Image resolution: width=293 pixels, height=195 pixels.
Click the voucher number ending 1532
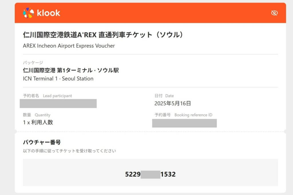point(168,174)
